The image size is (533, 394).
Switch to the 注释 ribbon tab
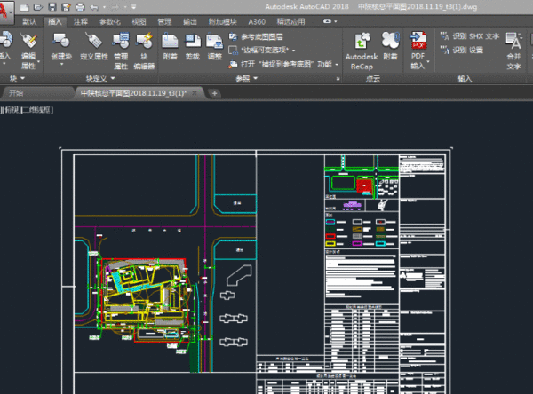(x=82, y=20)
